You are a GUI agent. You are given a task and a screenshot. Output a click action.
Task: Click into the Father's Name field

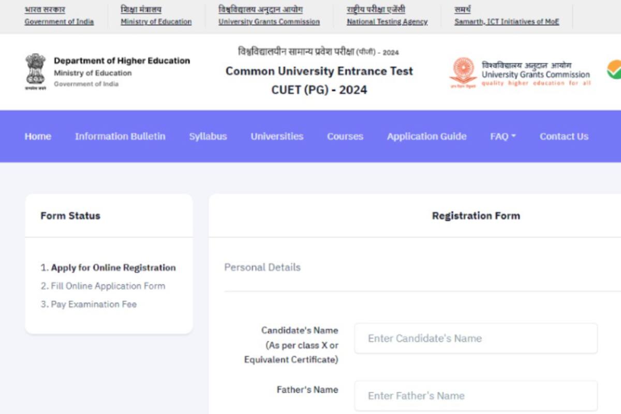476,396
